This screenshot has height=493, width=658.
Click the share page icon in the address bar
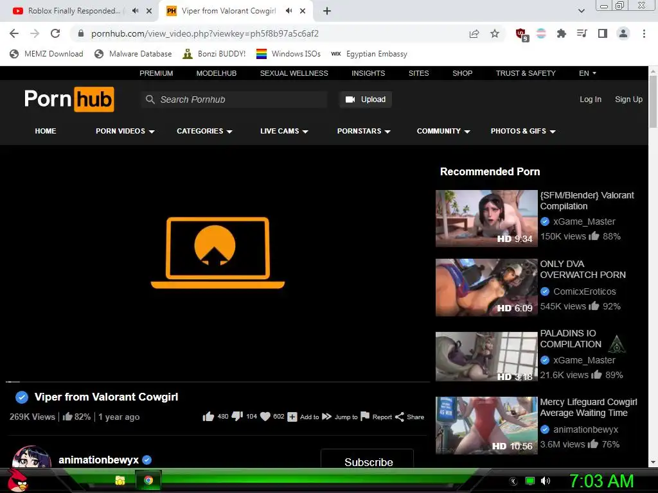(474, 33)
